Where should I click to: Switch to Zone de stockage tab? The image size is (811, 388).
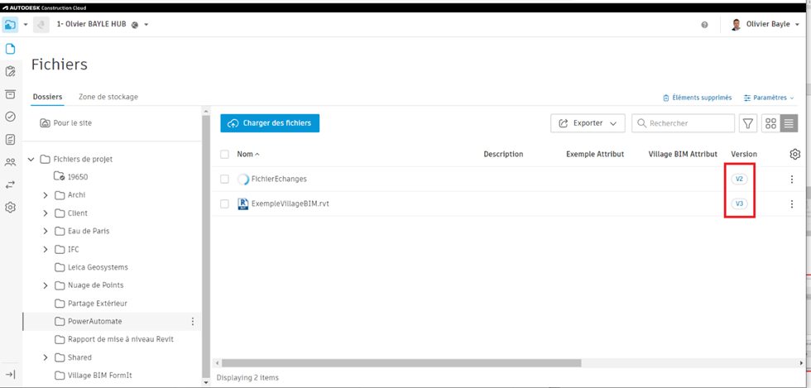[108, 97]
